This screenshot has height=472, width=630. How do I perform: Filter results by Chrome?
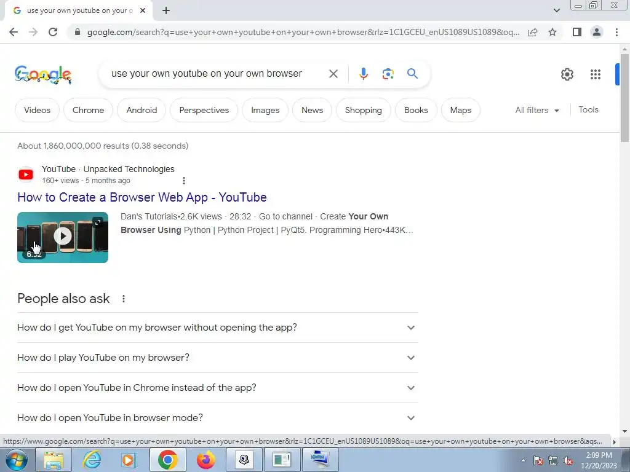pos(89,110)
